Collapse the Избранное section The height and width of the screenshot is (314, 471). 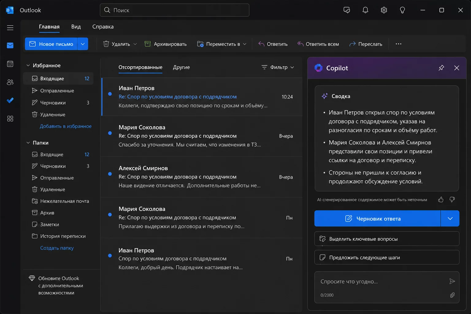click(x=28, y=65)
